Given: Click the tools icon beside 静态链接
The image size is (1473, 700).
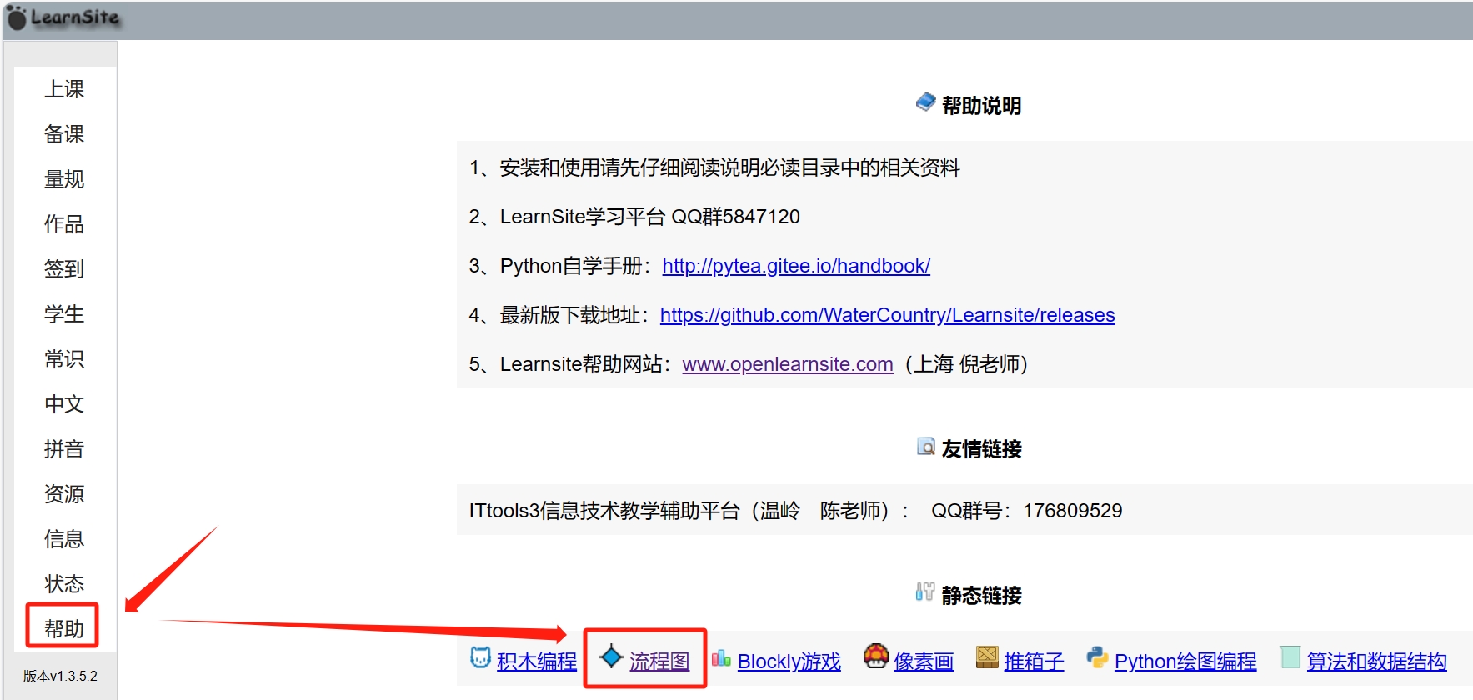Looking at the screenshot, I should tap(924, 592).
